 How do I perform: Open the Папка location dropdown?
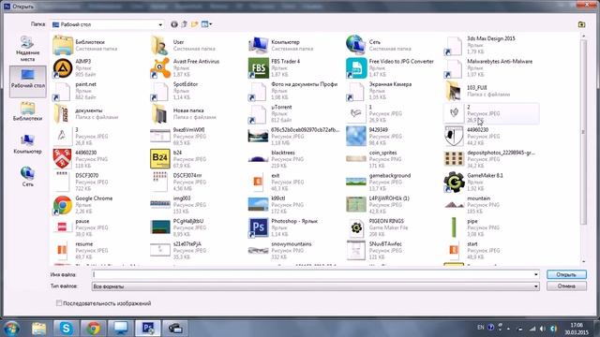[x=108, y=24]
